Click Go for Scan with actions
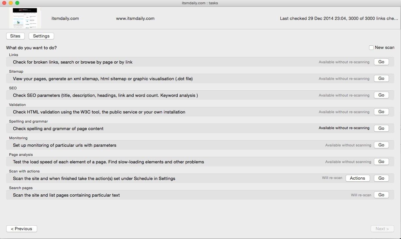 tap(381, 178)
